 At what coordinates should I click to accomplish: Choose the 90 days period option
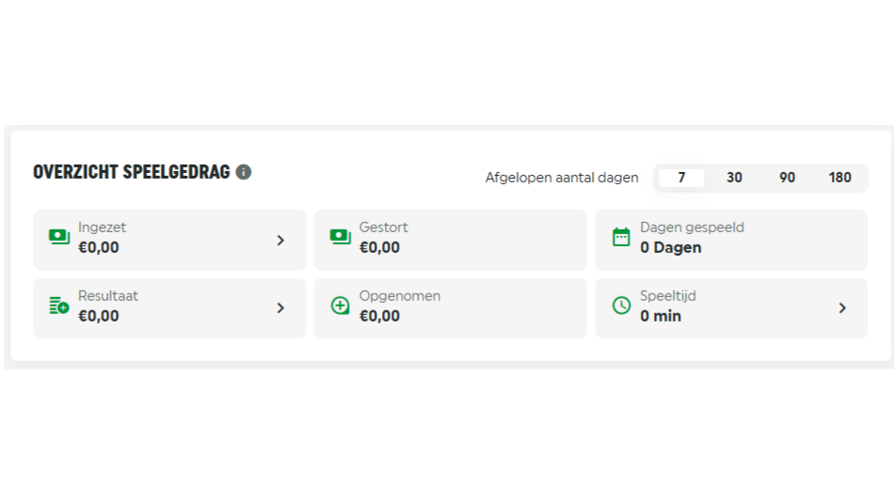click(787, 178)
